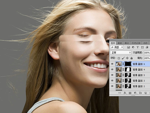Hide the 背景 副本 2 layer
Screen dimensions: 150x113
pyautogui.click(x=112, y=86)
